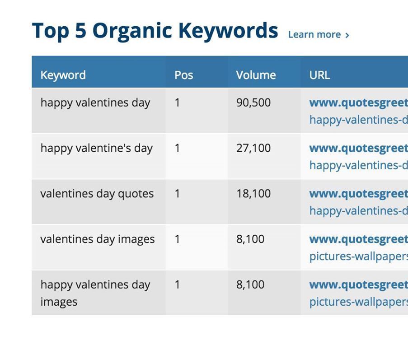The width and height of the screenshot is (408, 340).
Task: Sort by the Volume column header
Action: point(256,75)
